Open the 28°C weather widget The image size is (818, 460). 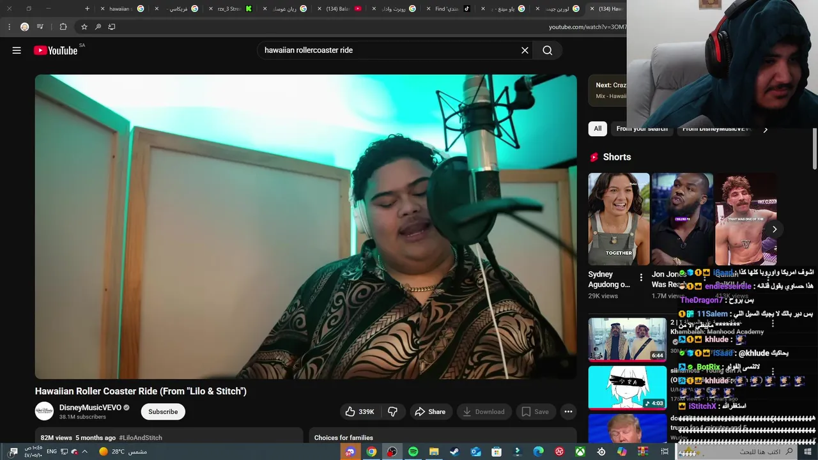(x=123, y=452)
